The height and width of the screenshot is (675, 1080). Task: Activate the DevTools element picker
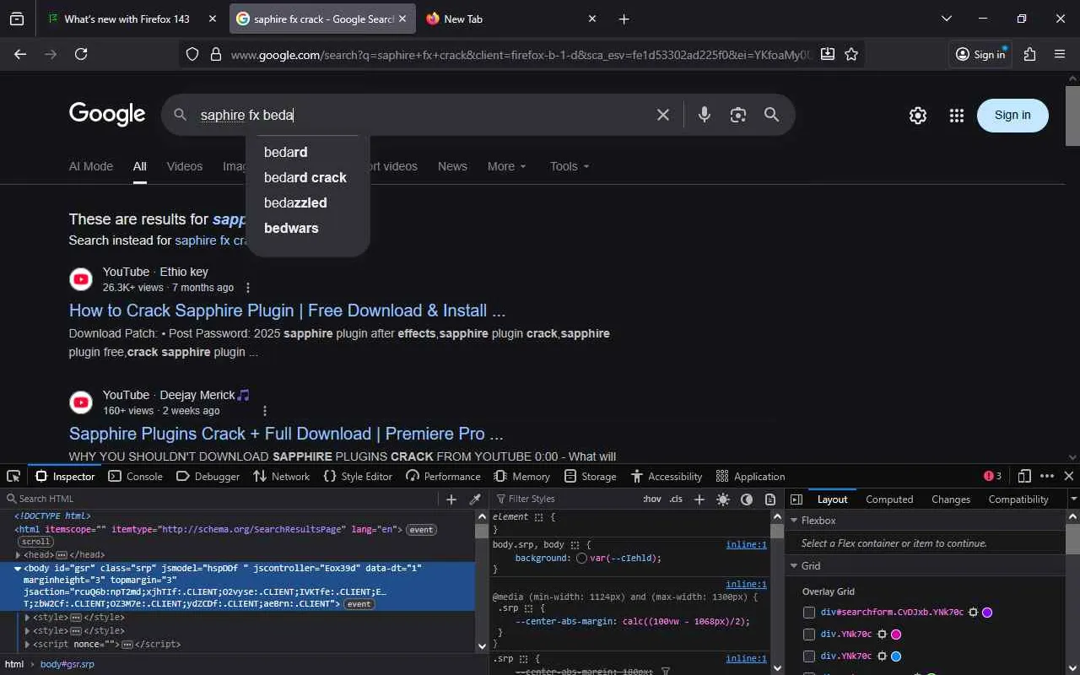[x=13, y=476]
